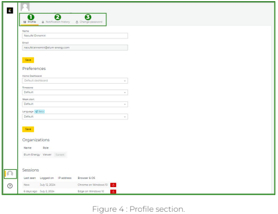278x214 pixels.
Task: Select the Profile tab
Action: point(29,22)
